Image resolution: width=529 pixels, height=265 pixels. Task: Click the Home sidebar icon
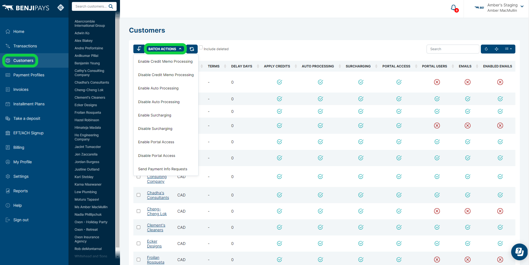click(x=8, y=31)
